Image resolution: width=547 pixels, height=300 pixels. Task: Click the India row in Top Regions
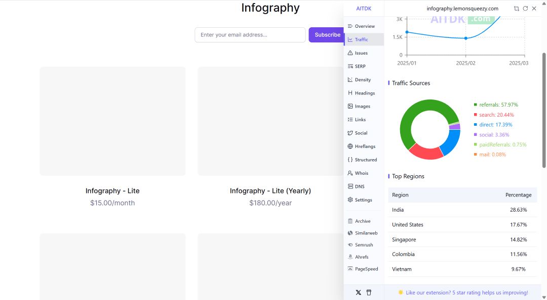pos(462,210)
